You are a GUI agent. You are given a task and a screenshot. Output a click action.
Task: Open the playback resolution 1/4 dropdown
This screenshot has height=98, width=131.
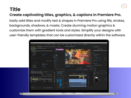(83, 66)
